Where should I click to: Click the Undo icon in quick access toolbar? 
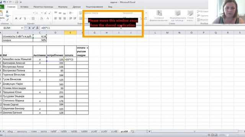point(4,2)
